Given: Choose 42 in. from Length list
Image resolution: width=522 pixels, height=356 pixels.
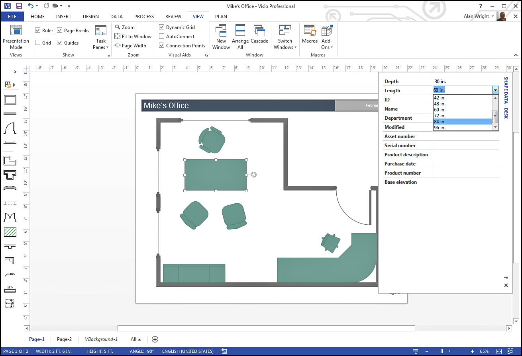Looking at the screenshot, I should coord(463,97).
